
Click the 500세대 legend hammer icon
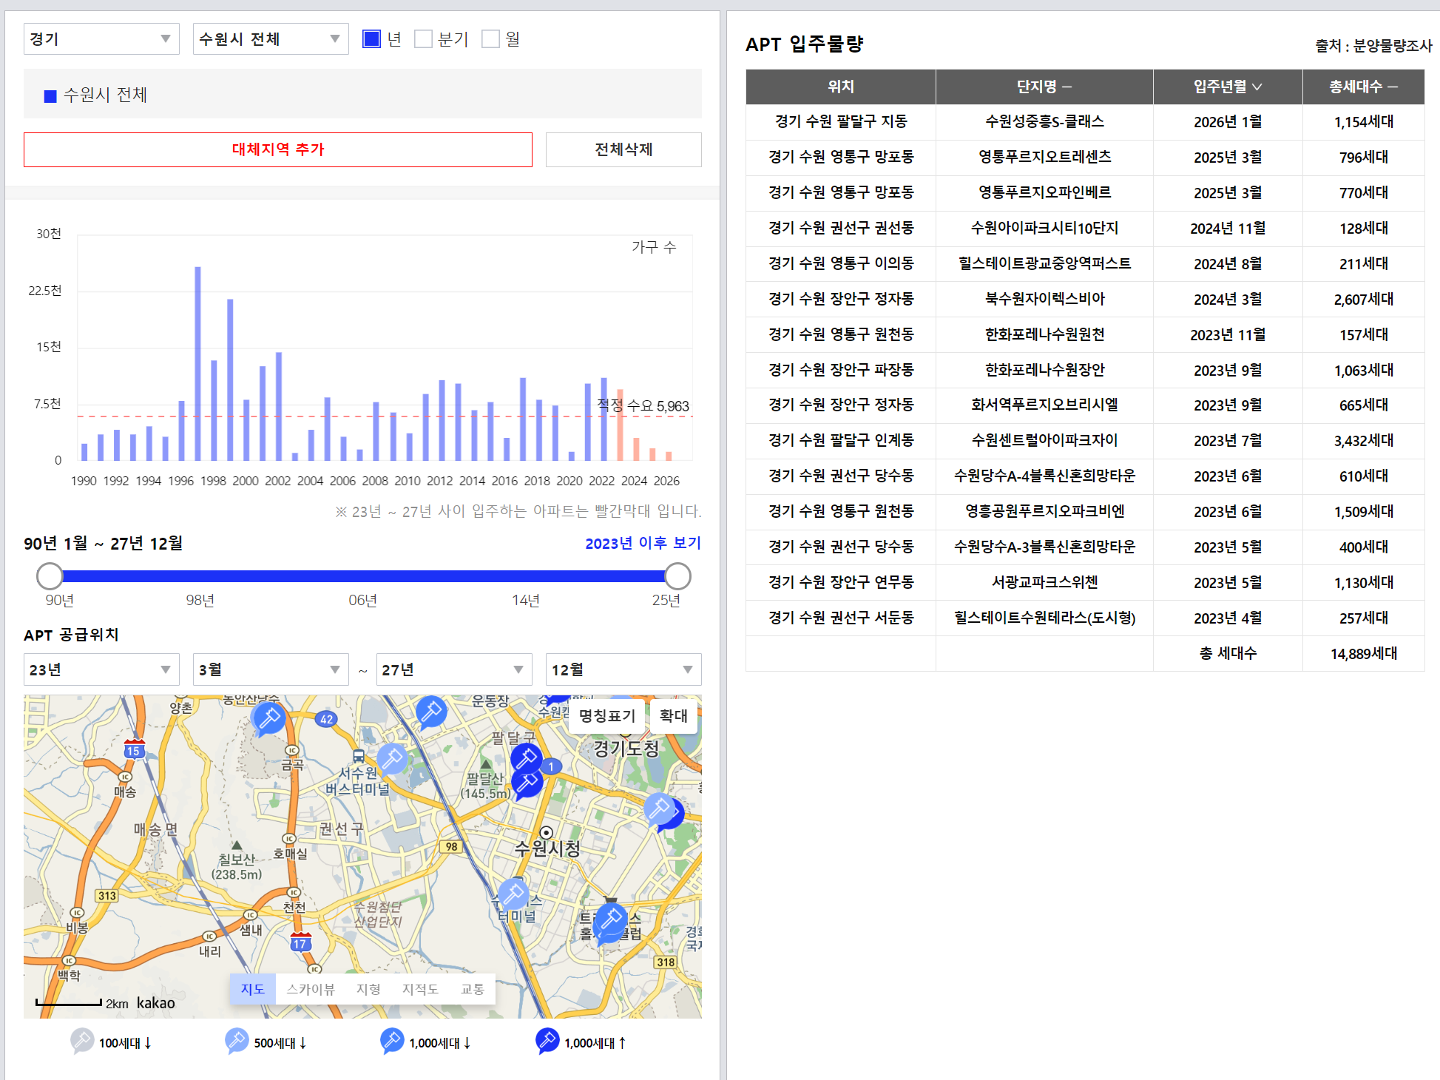[x=237, y=1041]
